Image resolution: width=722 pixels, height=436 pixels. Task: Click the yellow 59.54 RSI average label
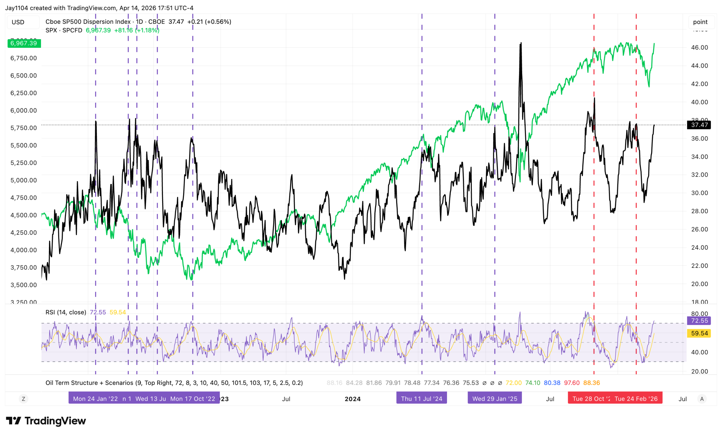[699, 333]
